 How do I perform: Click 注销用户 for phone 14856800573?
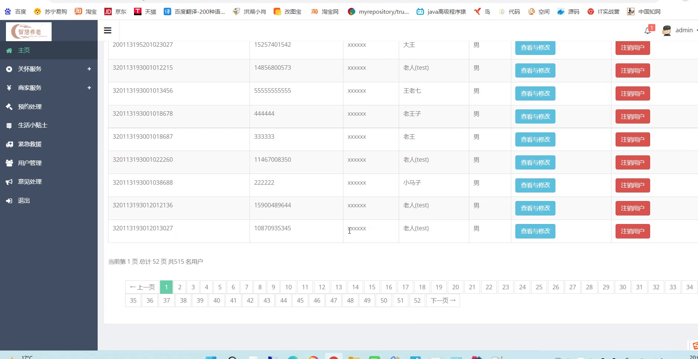point(633,70)
